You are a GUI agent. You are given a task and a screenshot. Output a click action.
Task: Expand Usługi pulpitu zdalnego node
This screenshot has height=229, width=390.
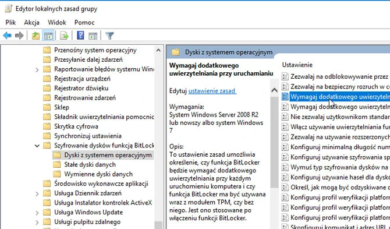click(37, 222)
